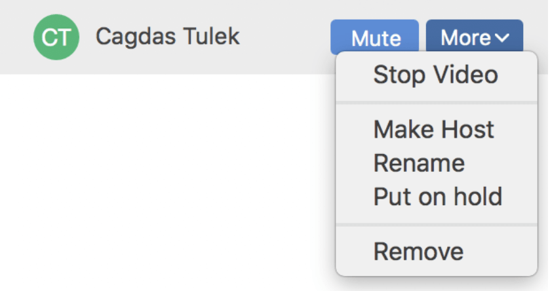
Task: Hand host role to Cagdas Tulek
Action: click(x=433, y=129)
